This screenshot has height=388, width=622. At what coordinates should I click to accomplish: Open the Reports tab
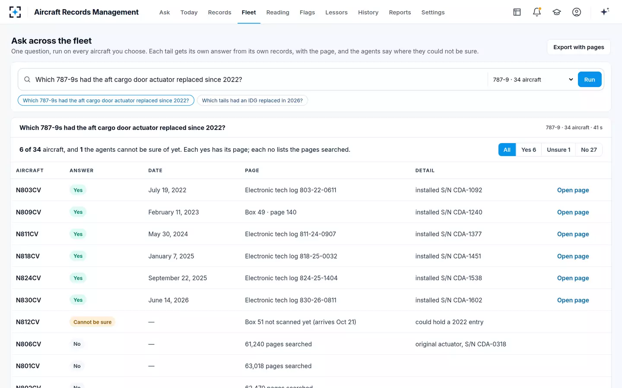(400, 13)
